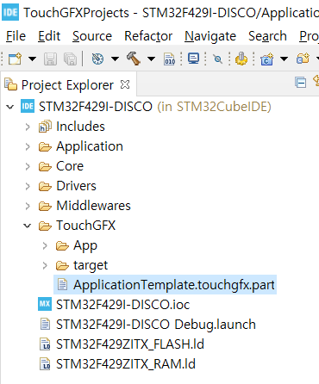
Task: Open the New file dropdown arrow
Action: pos(32,59)
